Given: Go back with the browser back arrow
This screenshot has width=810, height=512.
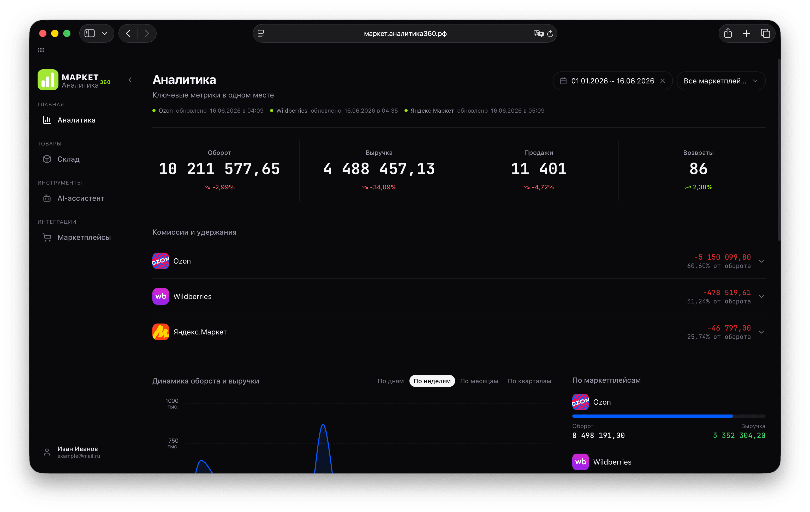Looking at the screenshot, I should 128,33.
